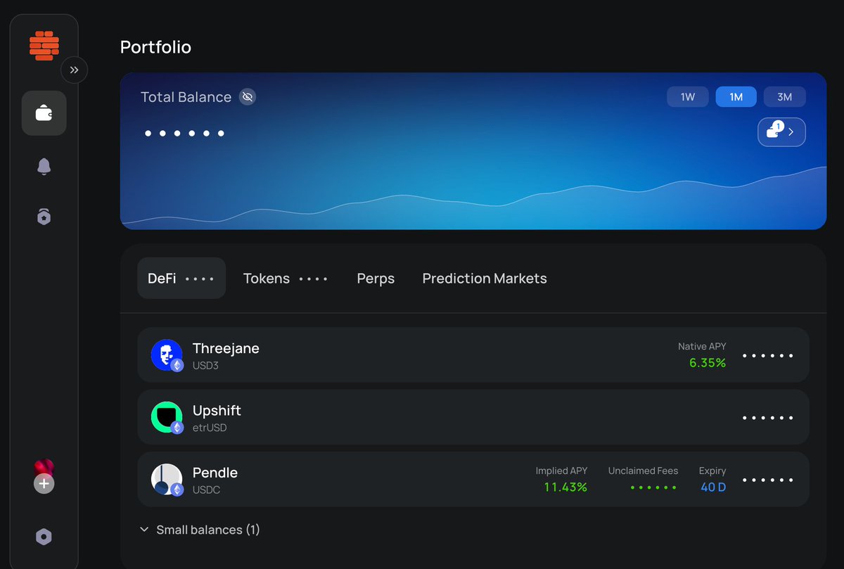Add a new account with plus icon
The image size is (844, 569).
coord(44,484)
